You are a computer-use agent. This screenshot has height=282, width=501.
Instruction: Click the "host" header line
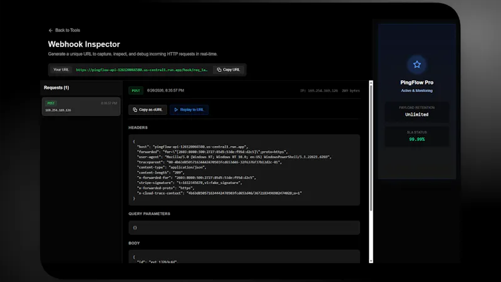192,147
